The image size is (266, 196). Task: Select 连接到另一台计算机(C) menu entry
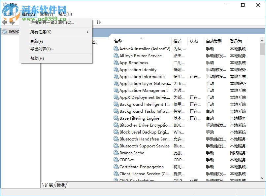pos(51,23)
